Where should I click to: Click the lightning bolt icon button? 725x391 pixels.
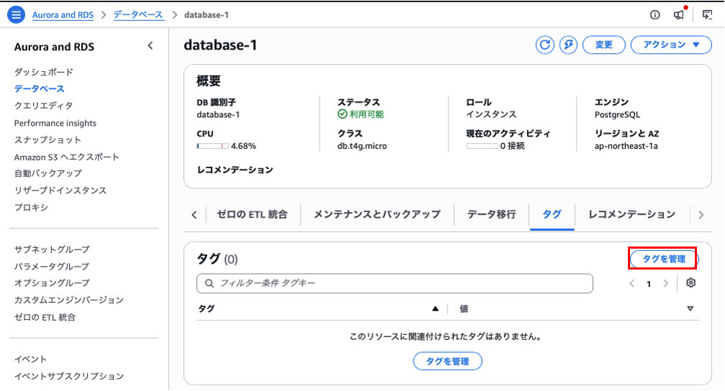point(568,45)
